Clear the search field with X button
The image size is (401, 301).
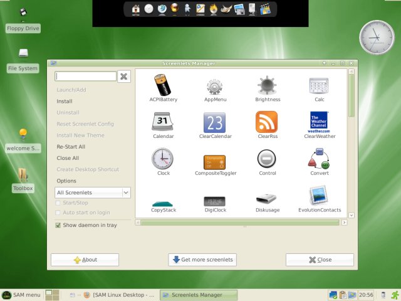click(x=124, y=77)
